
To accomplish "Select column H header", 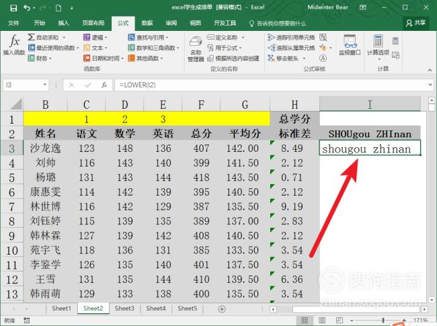I will 294,104.
